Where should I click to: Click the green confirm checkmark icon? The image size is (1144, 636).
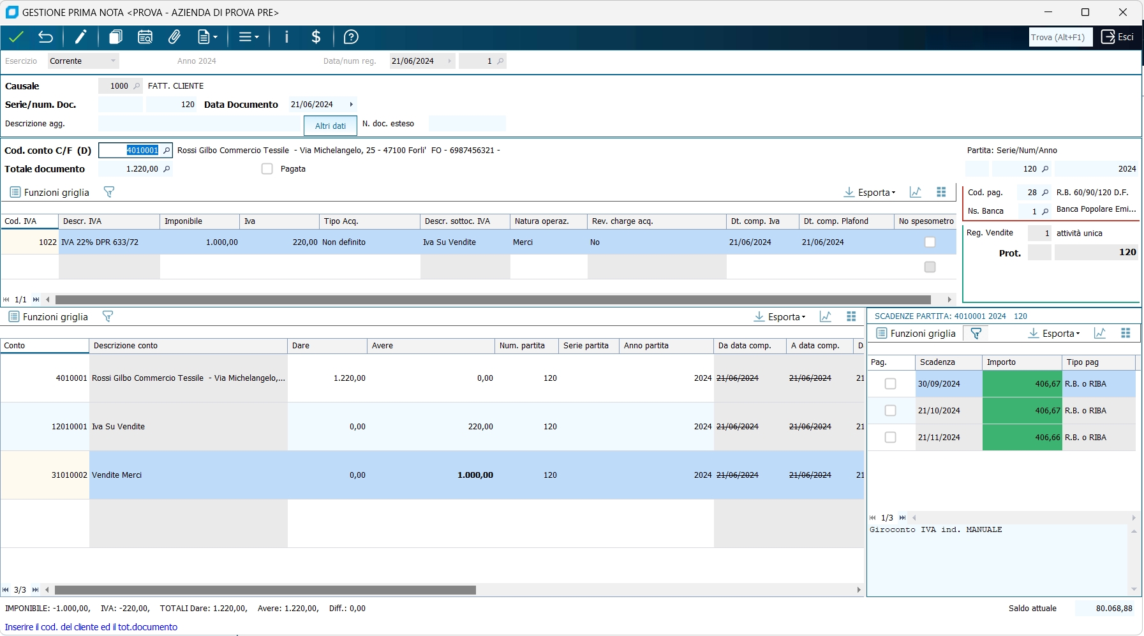pos(16,37)
